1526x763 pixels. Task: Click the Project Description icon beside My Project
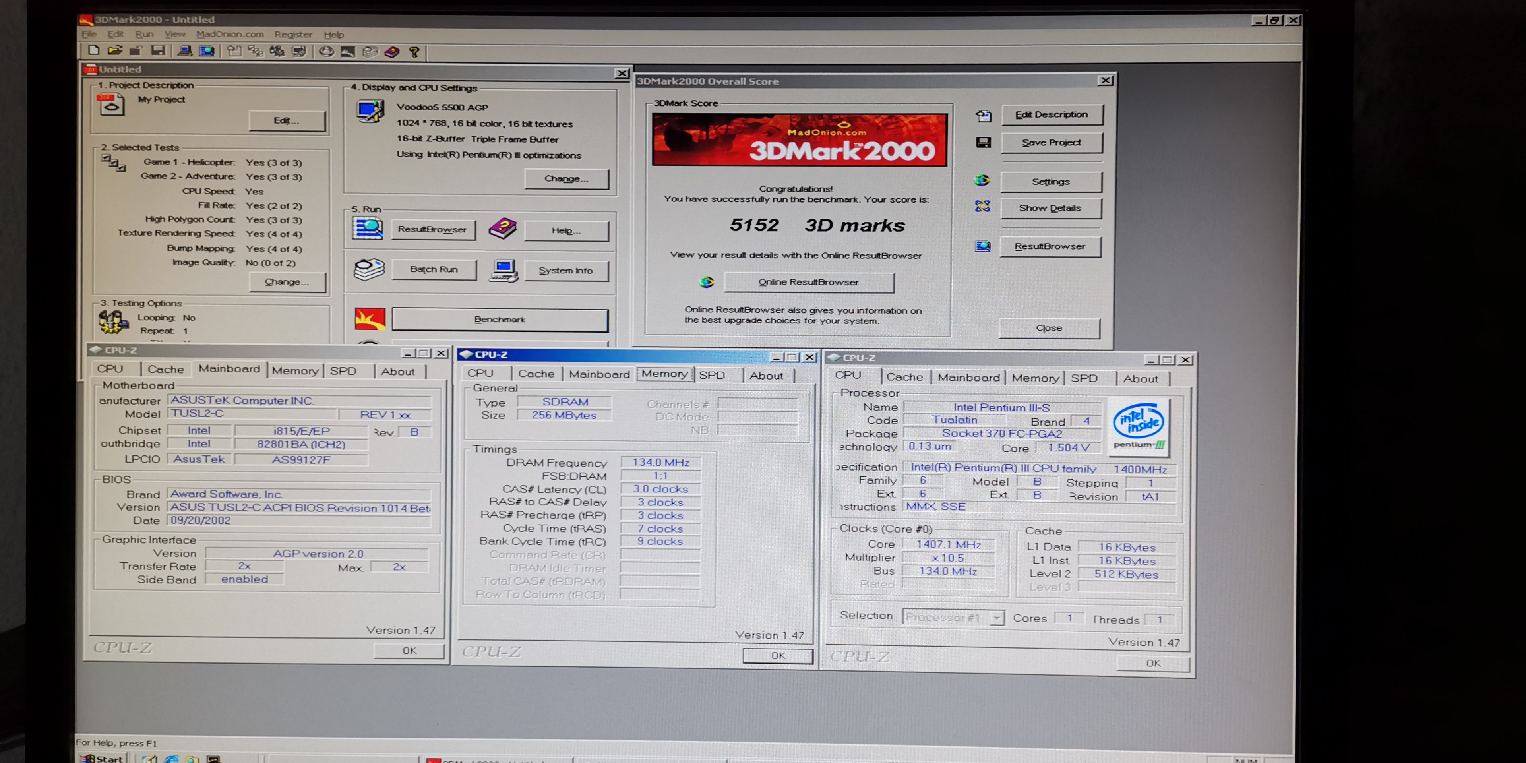click(x=111, y=105)
